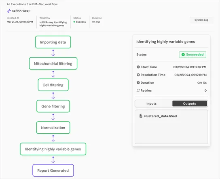Click the Success status text
Image resolution: width=220 pixels, height=179 pixels.
[x=81, y=22]
